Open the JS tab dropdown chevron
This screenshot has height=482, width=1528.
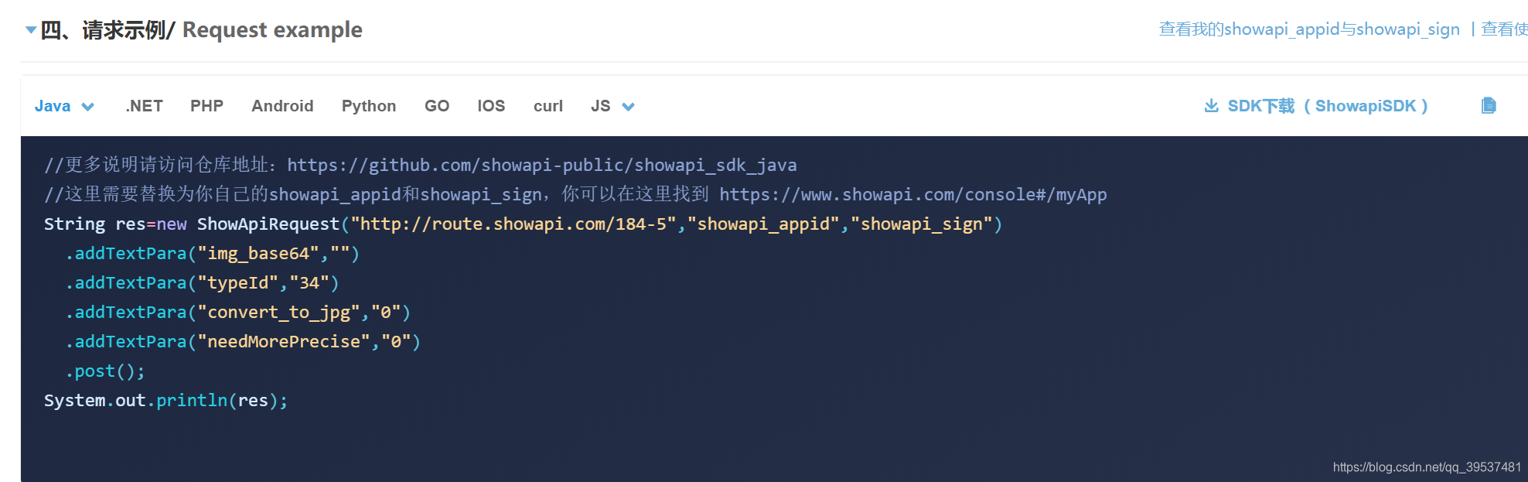(x=629, y=107)
